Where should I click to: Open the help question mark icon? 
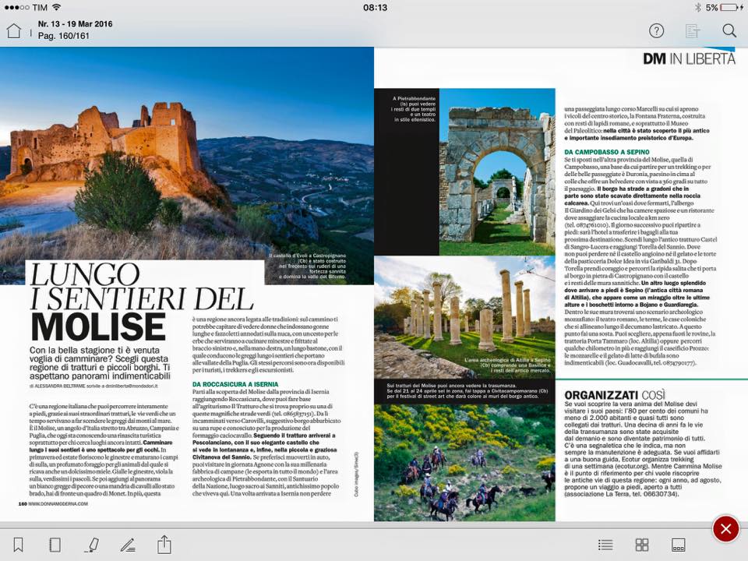click(x=656, y=31)
